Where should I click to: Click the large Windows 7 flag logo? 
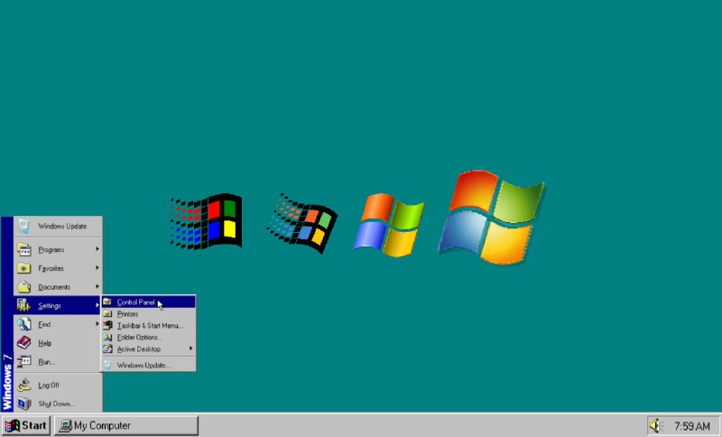pos(491,218)
